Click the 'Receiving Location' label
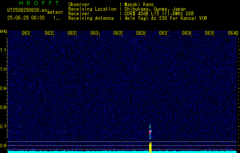240x153 pixels. click(92, 9)
